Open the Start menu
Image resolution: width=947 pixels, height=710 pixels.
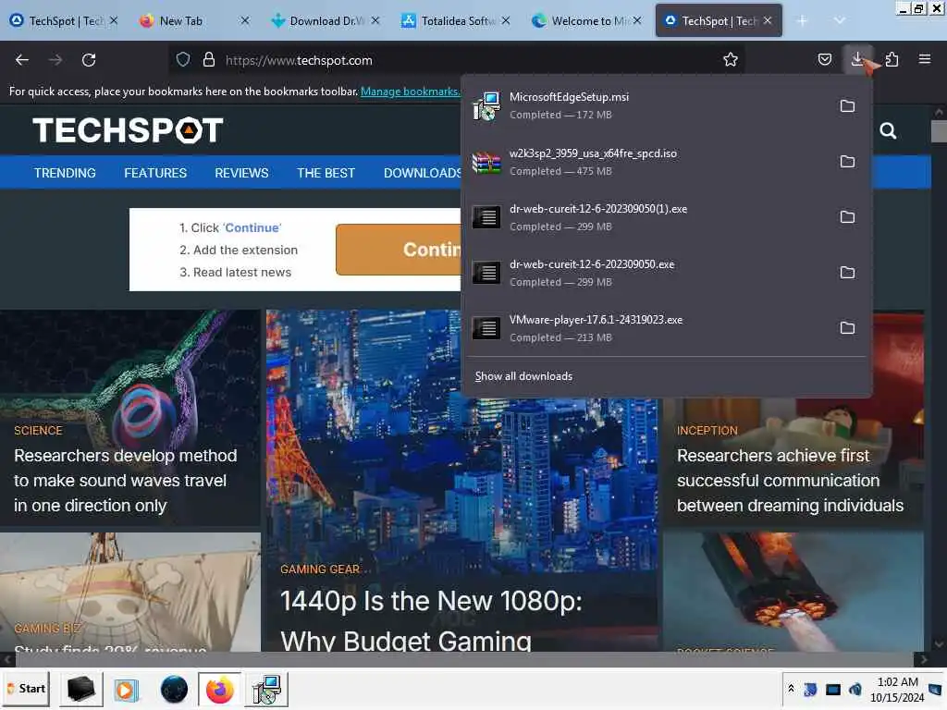(x=25, y=689)
